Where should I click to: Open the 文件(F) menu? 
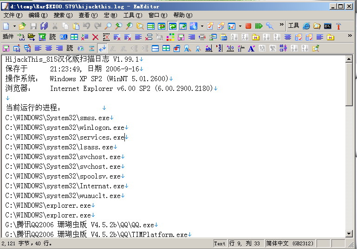click(x=13, y=15)
